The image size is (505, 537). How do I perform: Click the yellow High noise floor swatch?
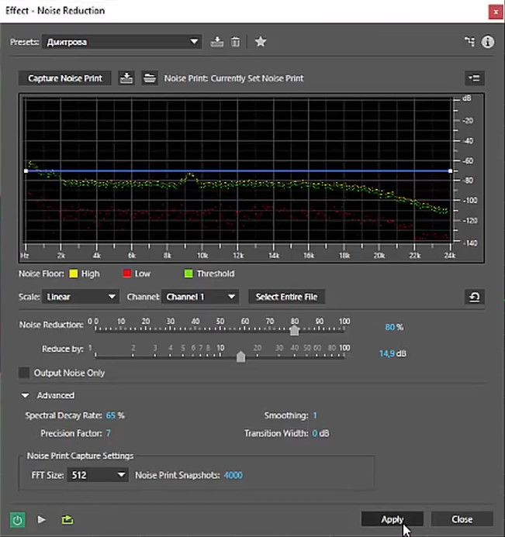pos(74,274)
